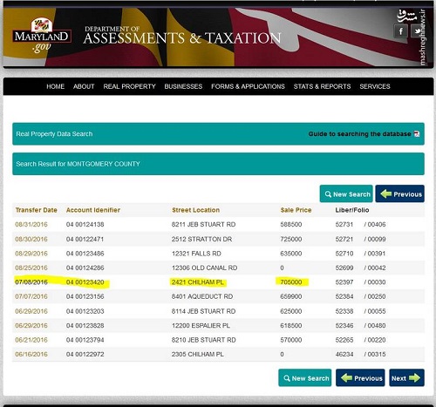Click the top New Search button
436x407 pixels.
click(346, 193)
